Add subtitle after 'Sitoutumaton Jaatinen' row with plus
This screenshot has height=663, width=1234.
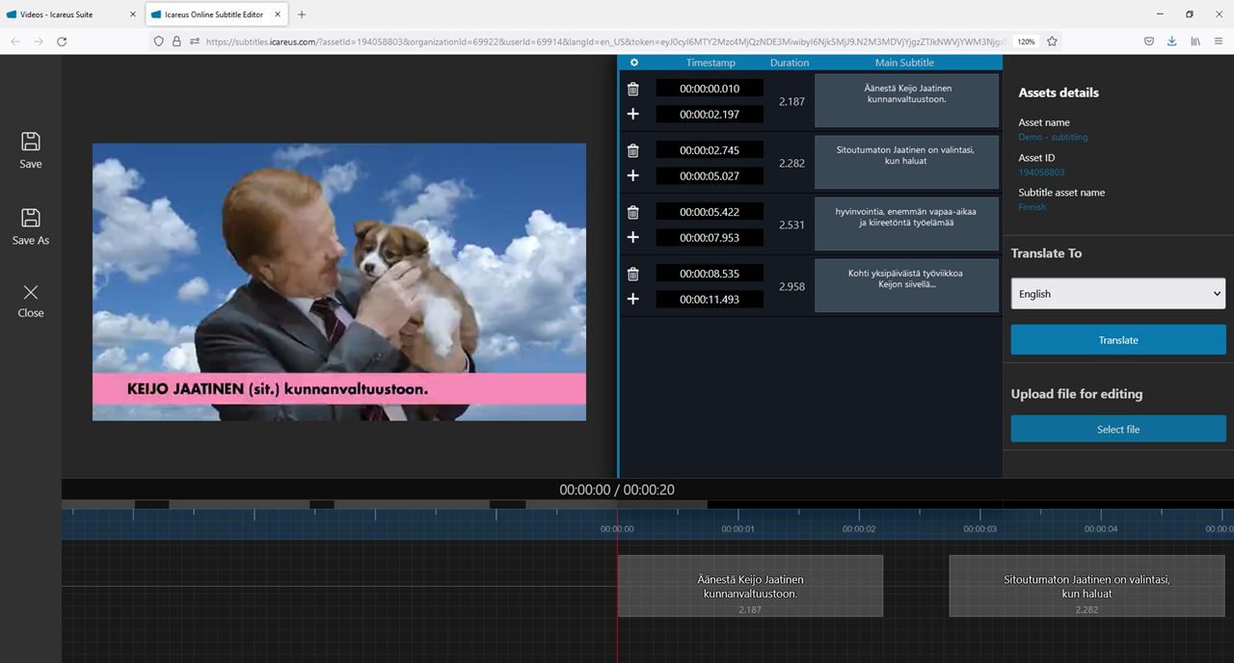pos(633,175)
